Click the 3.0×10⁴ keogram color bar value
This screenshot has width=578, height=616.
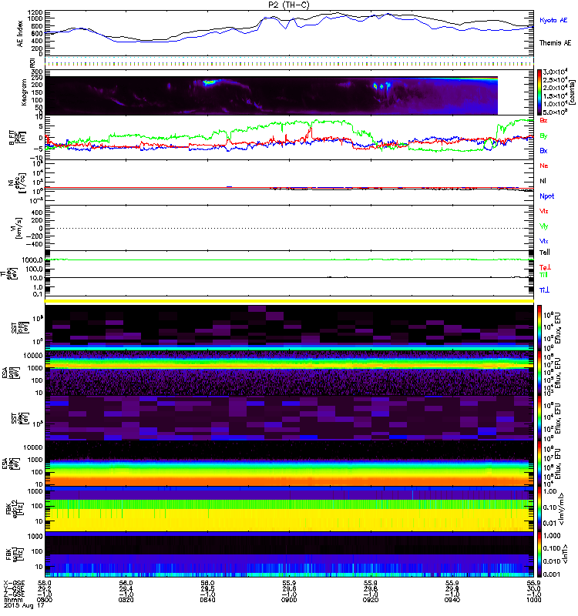pyautogui.click(x=555, y=72)
